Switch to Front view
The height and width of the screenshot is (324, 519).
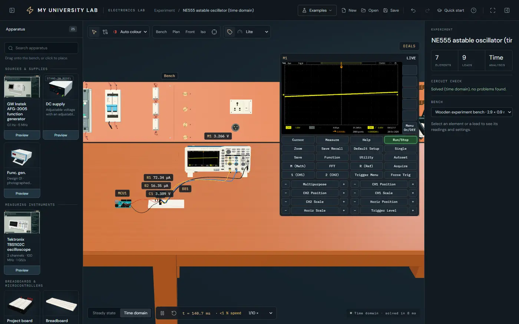pos(190,32)
